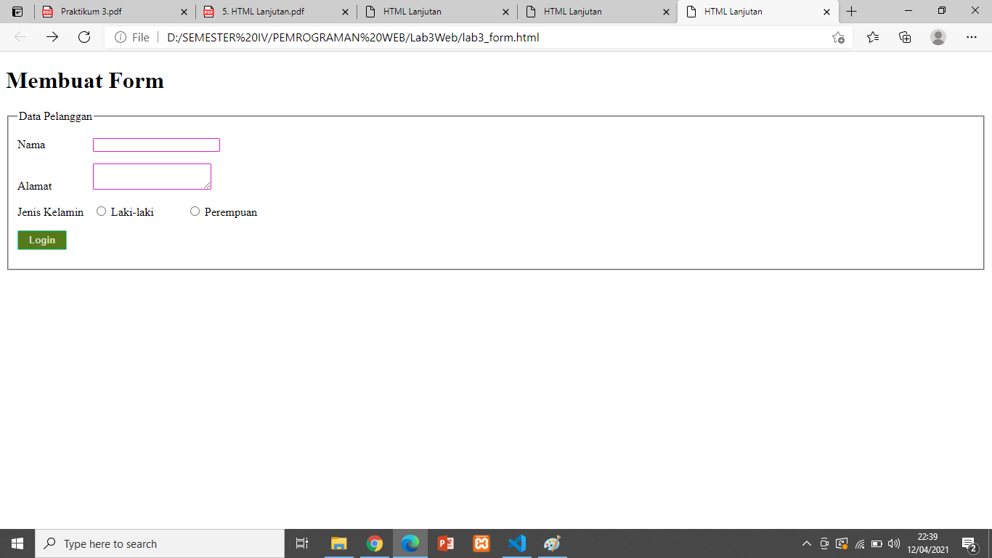Show hidden icons in the system tray
The height and width of the screenshot is (558, 992).
pyautogui.click(x=806, y=543)
